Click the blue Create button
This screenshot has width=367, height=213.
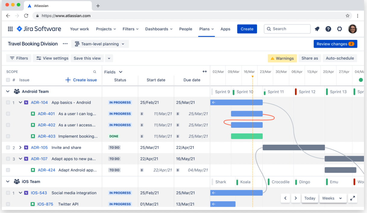247,29
